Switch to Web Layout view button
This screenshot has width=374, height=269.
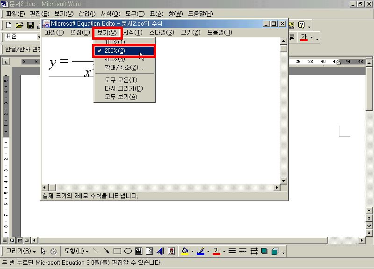pyautogui.click(x=12, y=240)
